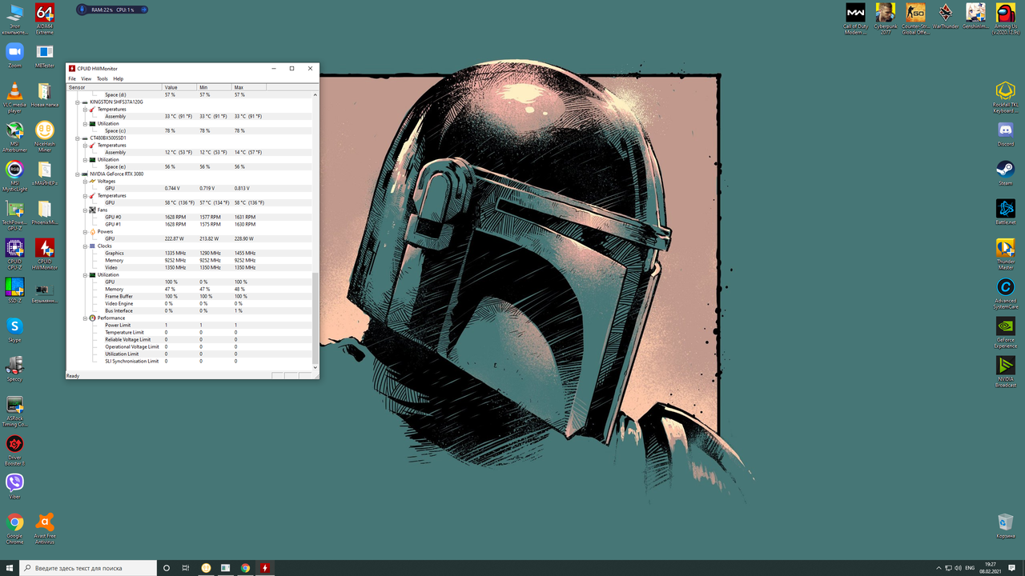Open NiceHash Miner desktop icon
This screenshot has width=1025, height=576.
click(x=45, y=137)
